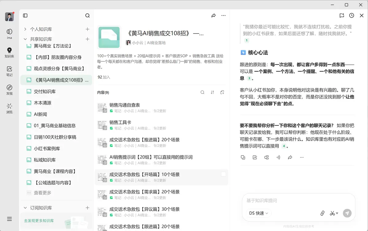Click citation badge 4 at the answer end
The height and width of the screenshot is (231, 368).
coord(284,146)
